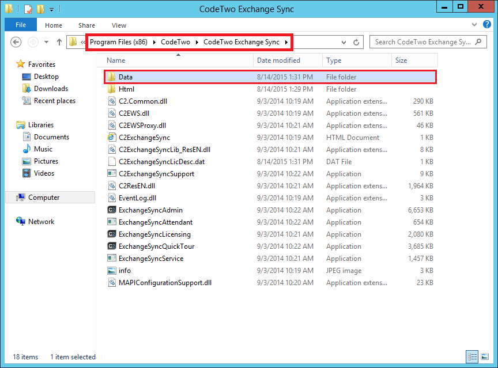Select the C2ResEN.dll file

tap(137, 185)
